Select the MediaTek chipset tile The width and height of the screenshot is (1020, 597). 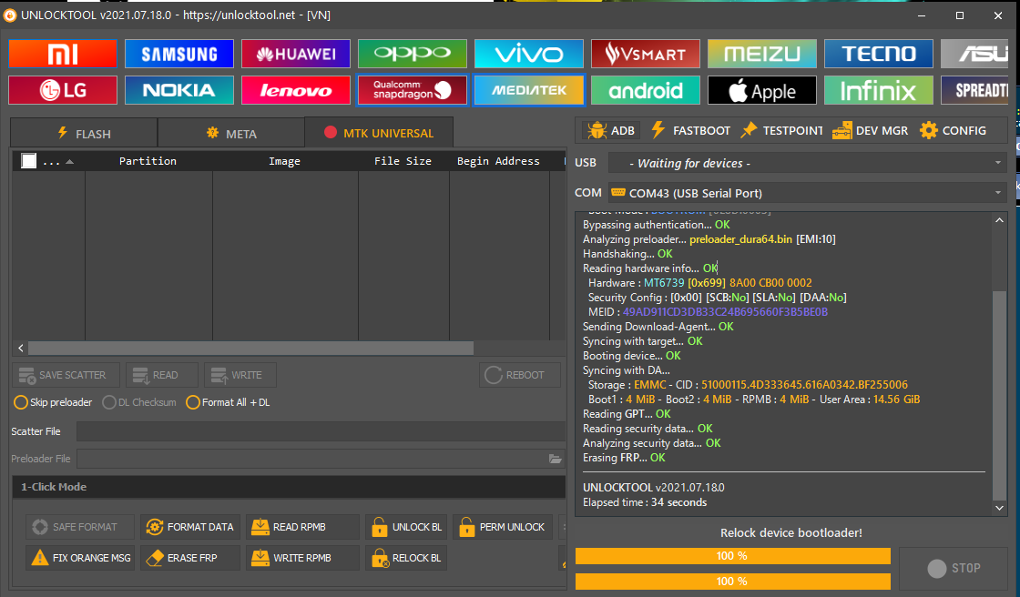pos(529,90)
